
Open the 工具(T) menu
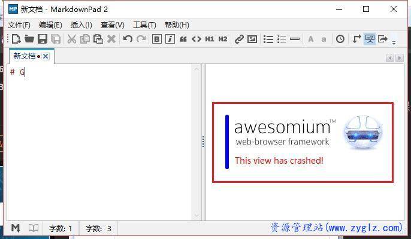[x=144, y=25]
